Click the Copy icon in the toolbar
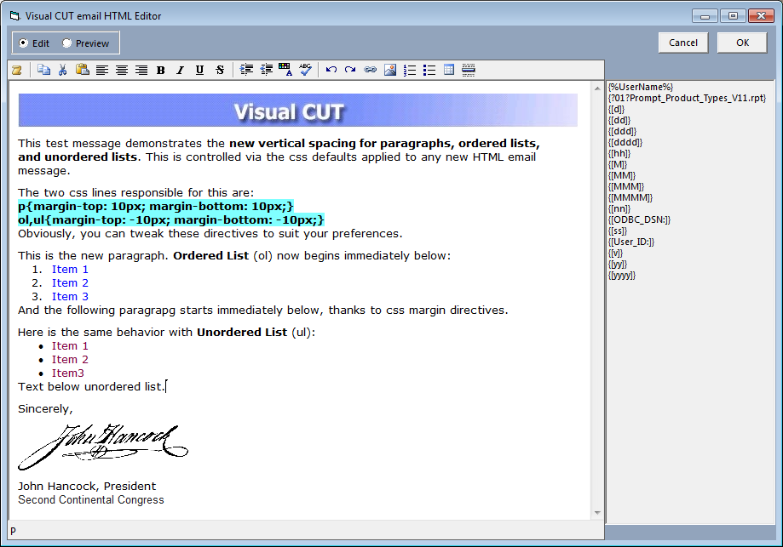 44,70
